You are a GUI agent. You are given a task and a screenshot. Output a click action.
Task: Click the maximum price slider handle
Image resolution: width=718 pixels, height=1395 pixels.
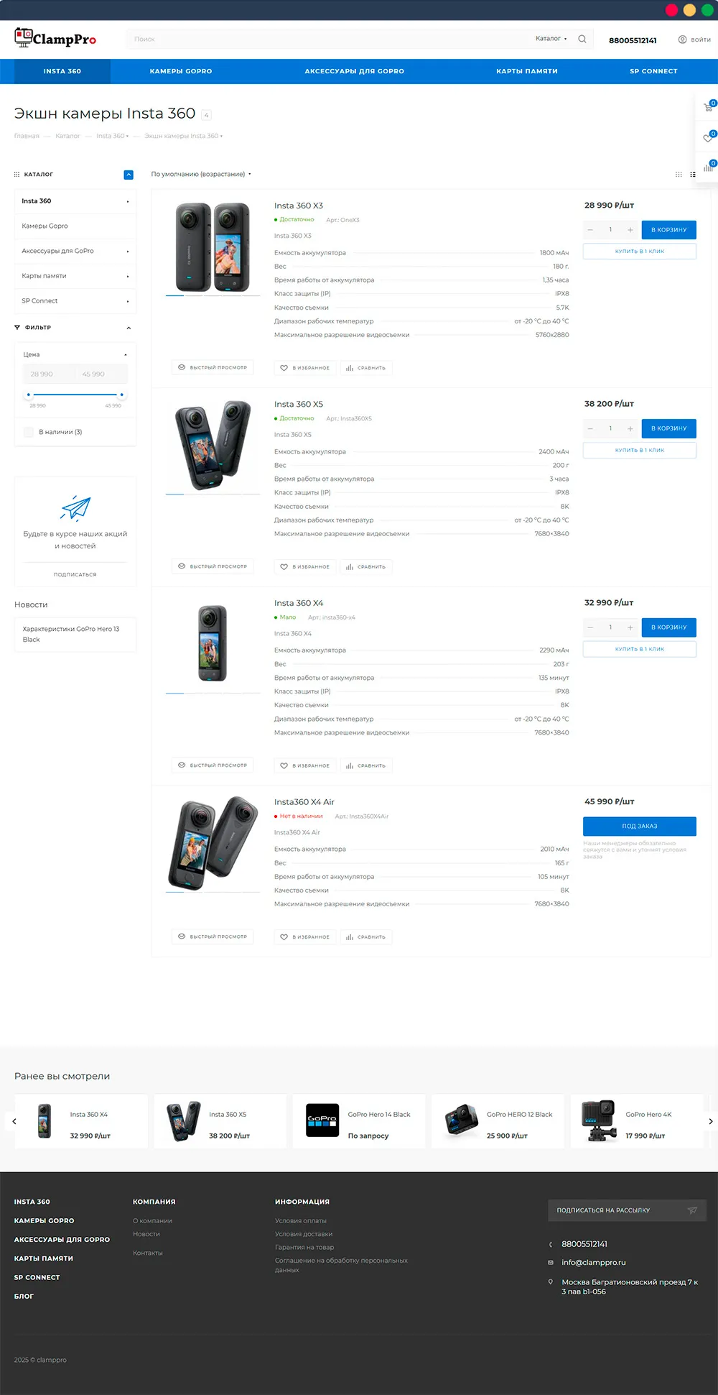tap(122, 395)
